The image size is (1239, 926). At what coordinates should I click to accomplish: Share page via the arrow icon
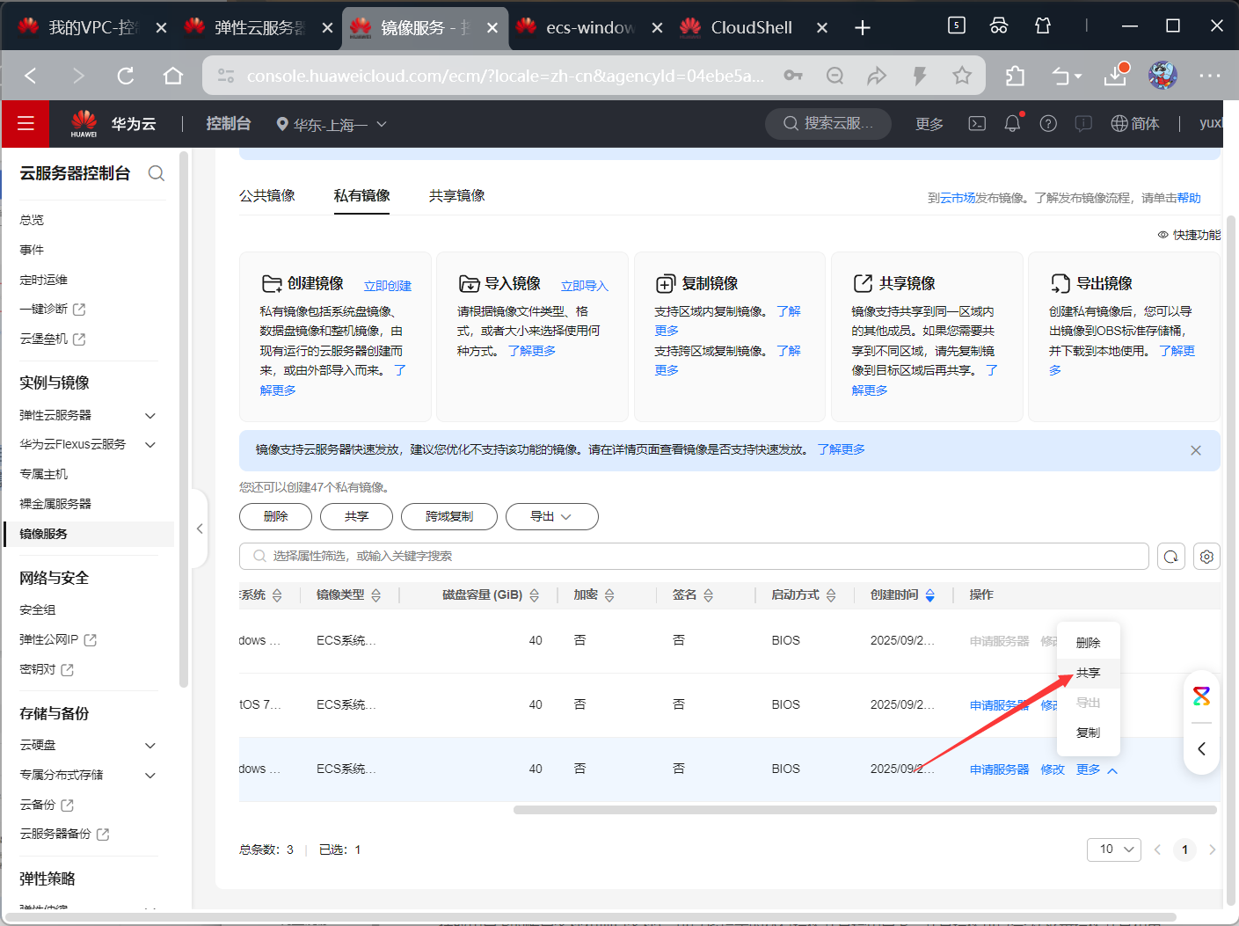877,76
